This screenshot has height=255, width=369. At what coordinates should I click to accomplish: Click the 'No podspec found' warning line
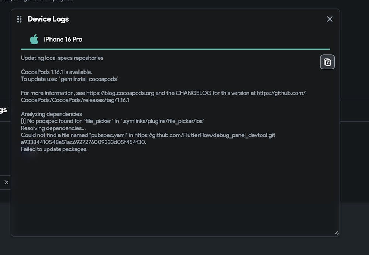[x=113, y=121]
